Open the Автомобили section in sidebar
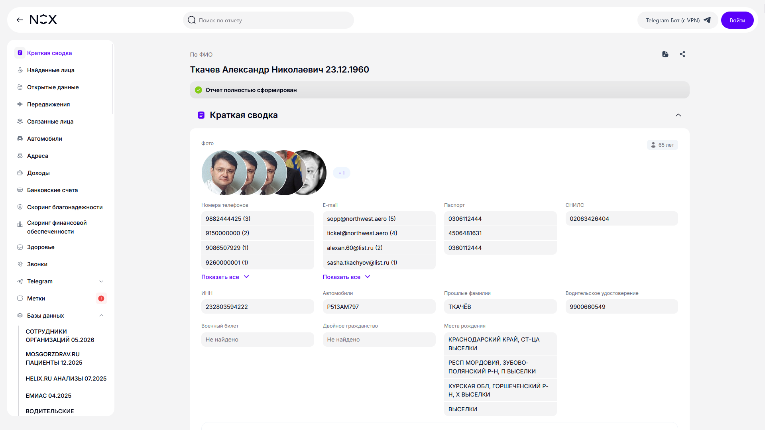 tap(45, 139)
